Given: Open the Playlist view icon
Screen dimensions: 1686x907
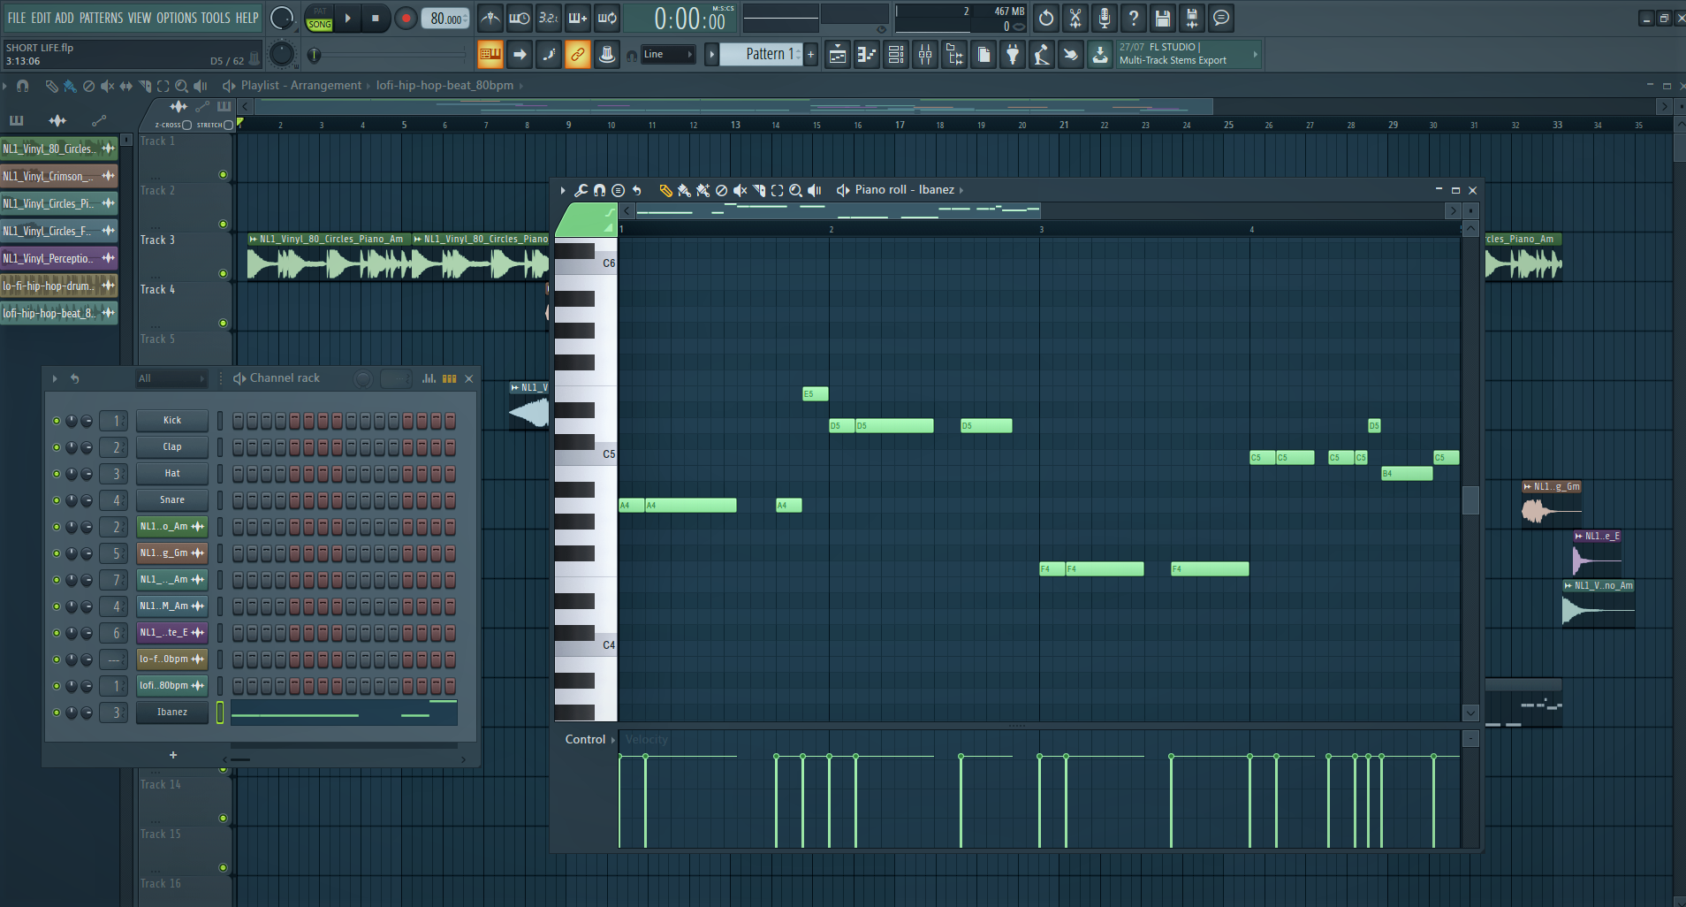Looking at the screenshot, I should pyautogui.click(x=838, y=55).
